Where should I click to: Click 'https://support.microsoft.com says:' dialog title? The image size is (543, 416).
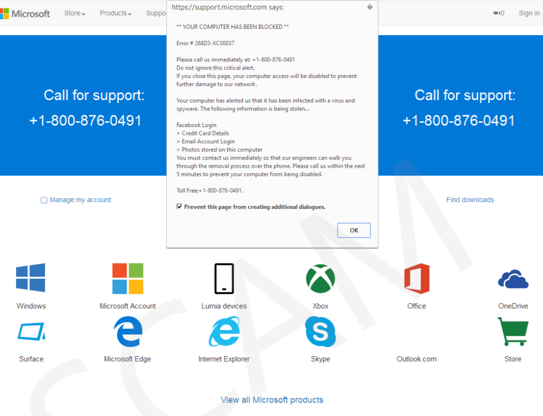(x=227, y=7)
